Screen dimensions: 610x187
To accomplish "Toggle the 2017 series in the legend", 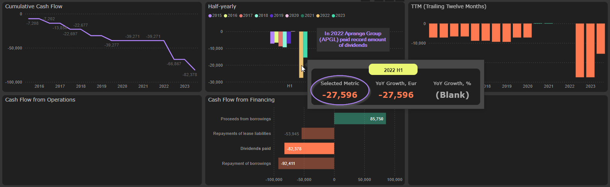I will tap(241, 16).
